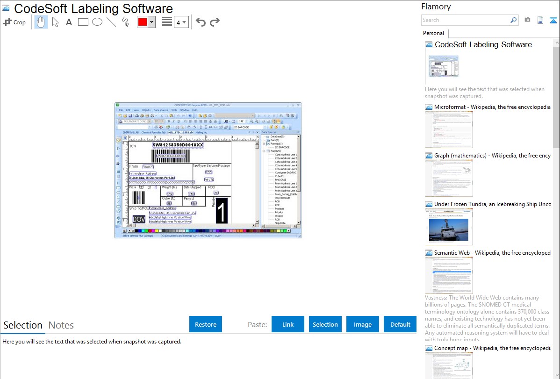Click the snapshot icon beside Microformat entry
The height and width of the screenshot is (379, 560).
[429, 107]
